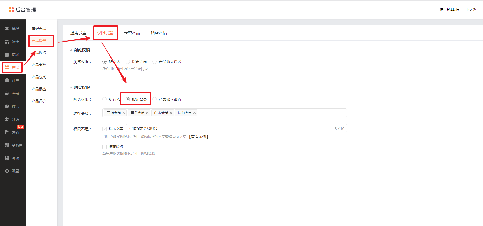
Task: Open the 统计 statistics chart icon
Action: [7, 42]
